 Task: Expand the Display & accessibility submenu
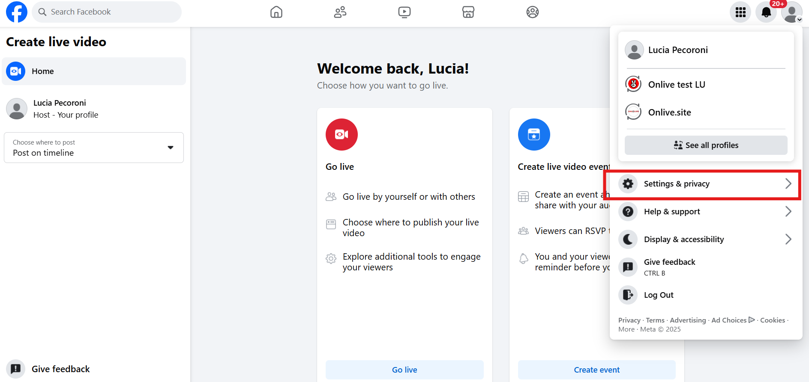(705, 240)
